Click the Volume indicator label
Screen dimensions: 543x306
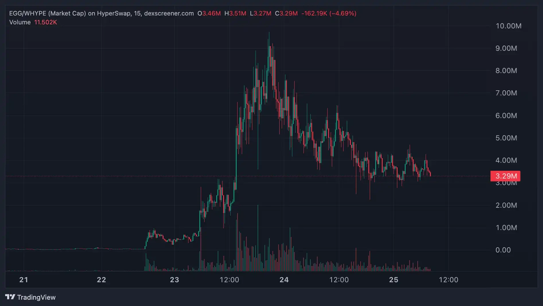(x=20, y=22)
